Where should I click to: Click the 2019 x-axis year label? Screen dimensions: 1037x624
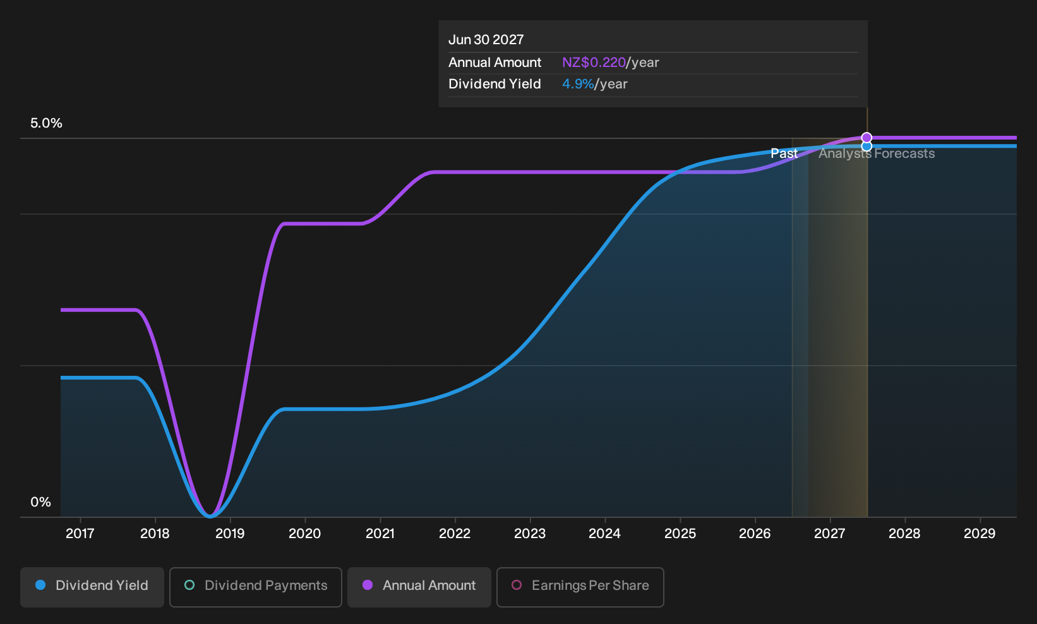[x=230, y=534]
